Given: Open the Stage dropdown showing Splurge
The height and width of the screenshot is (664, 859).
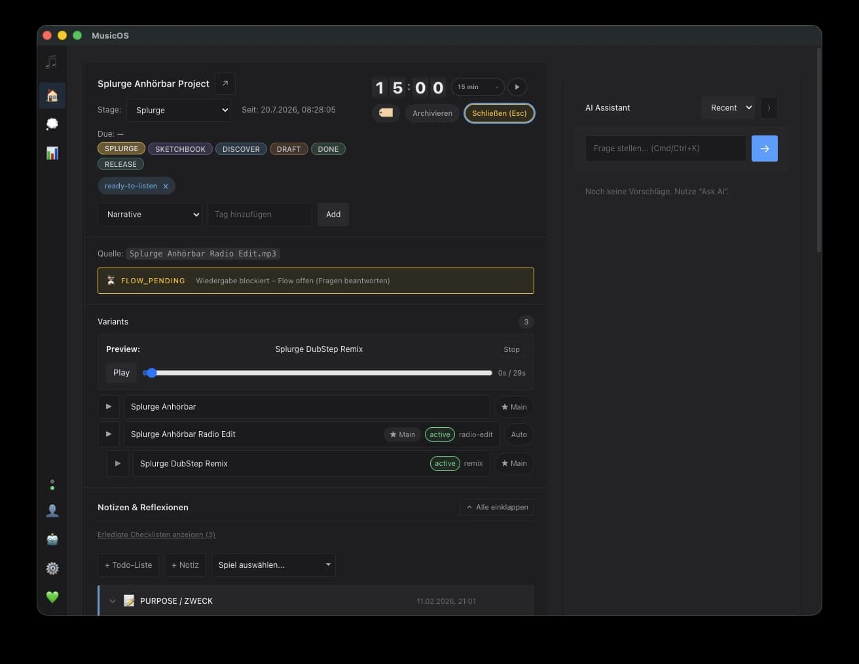Looking at the screenshot, I should pos(179,110).
